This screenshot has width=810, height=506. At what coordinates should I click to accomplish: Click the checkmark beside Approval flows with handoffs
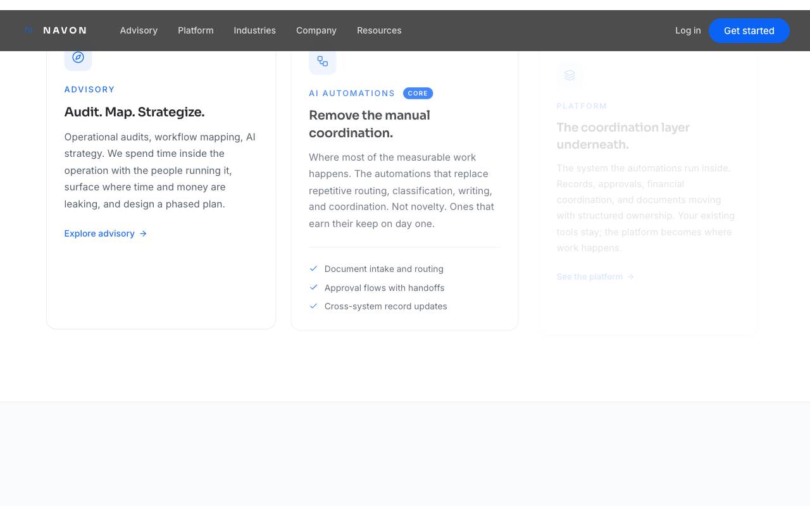(313, 287)
